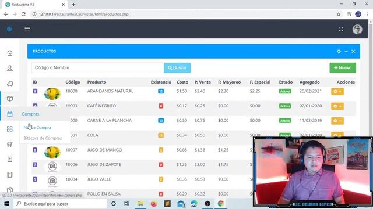The width and height of the screenshot is (373, 209).
Task: Click product name JUGO DE MANGO
Action: (x=105, y=150)
